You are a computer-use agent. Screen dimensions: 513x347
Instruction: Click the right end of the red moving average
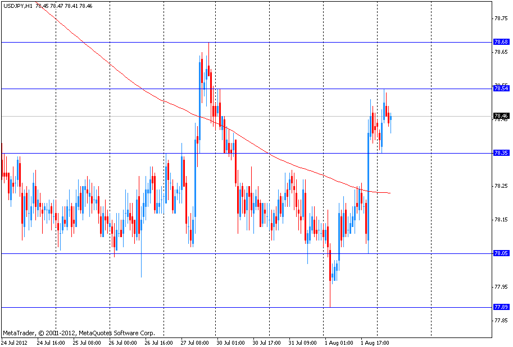pyautogui.click(x=390, y=193)
